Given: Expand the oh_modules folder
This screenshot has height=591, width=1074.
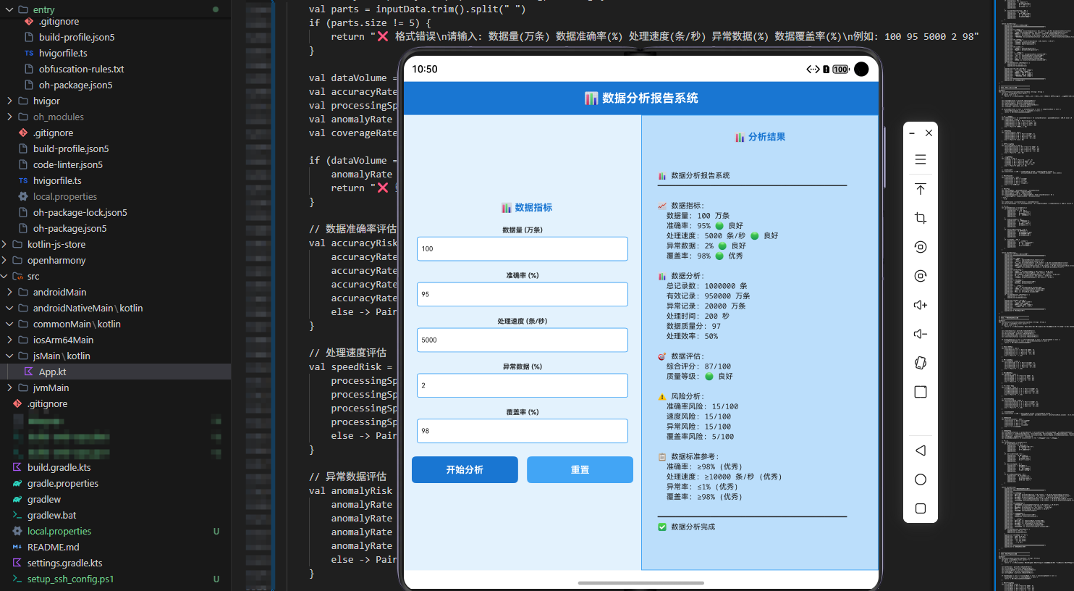Looking at the screenshot, I should coord(10,117).
